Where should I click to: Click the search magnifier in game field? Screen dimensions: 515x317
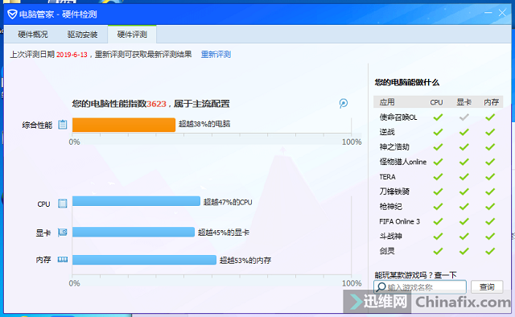(x=381, y=286)
